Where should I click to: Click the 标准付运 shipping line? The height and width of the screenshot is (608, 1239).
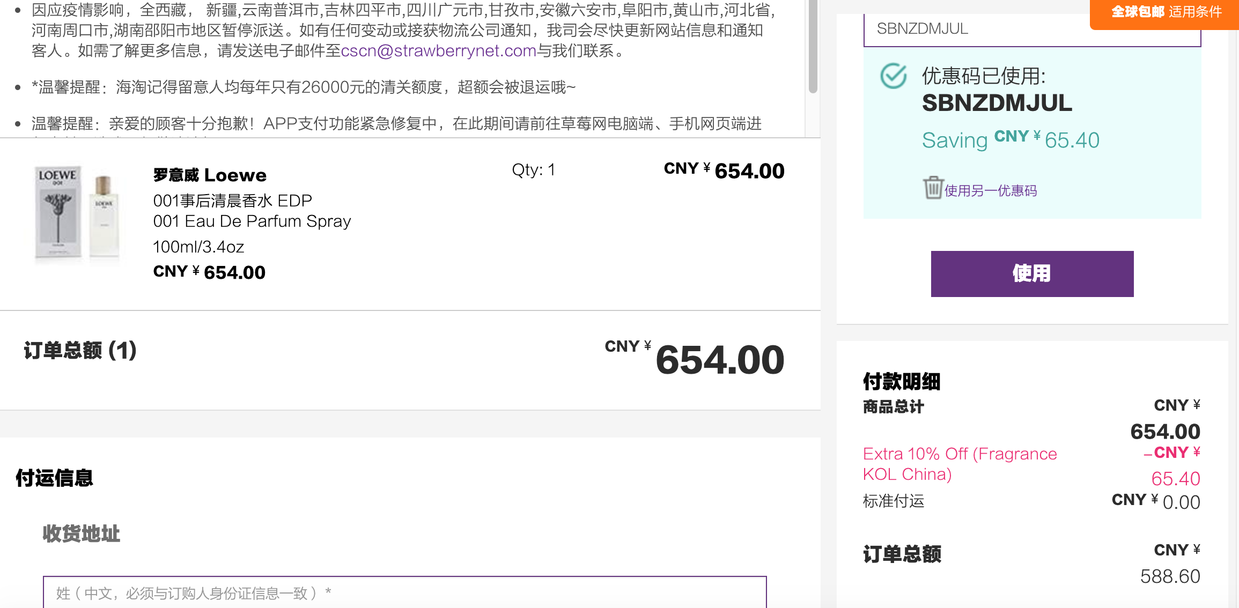894,501
